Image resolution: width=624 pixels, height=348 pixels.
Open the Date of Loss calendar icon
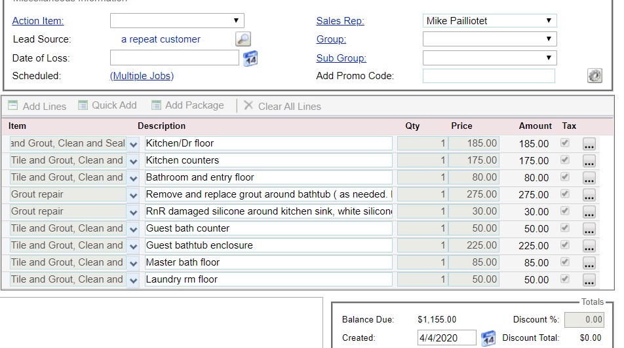tap(250, 58)
